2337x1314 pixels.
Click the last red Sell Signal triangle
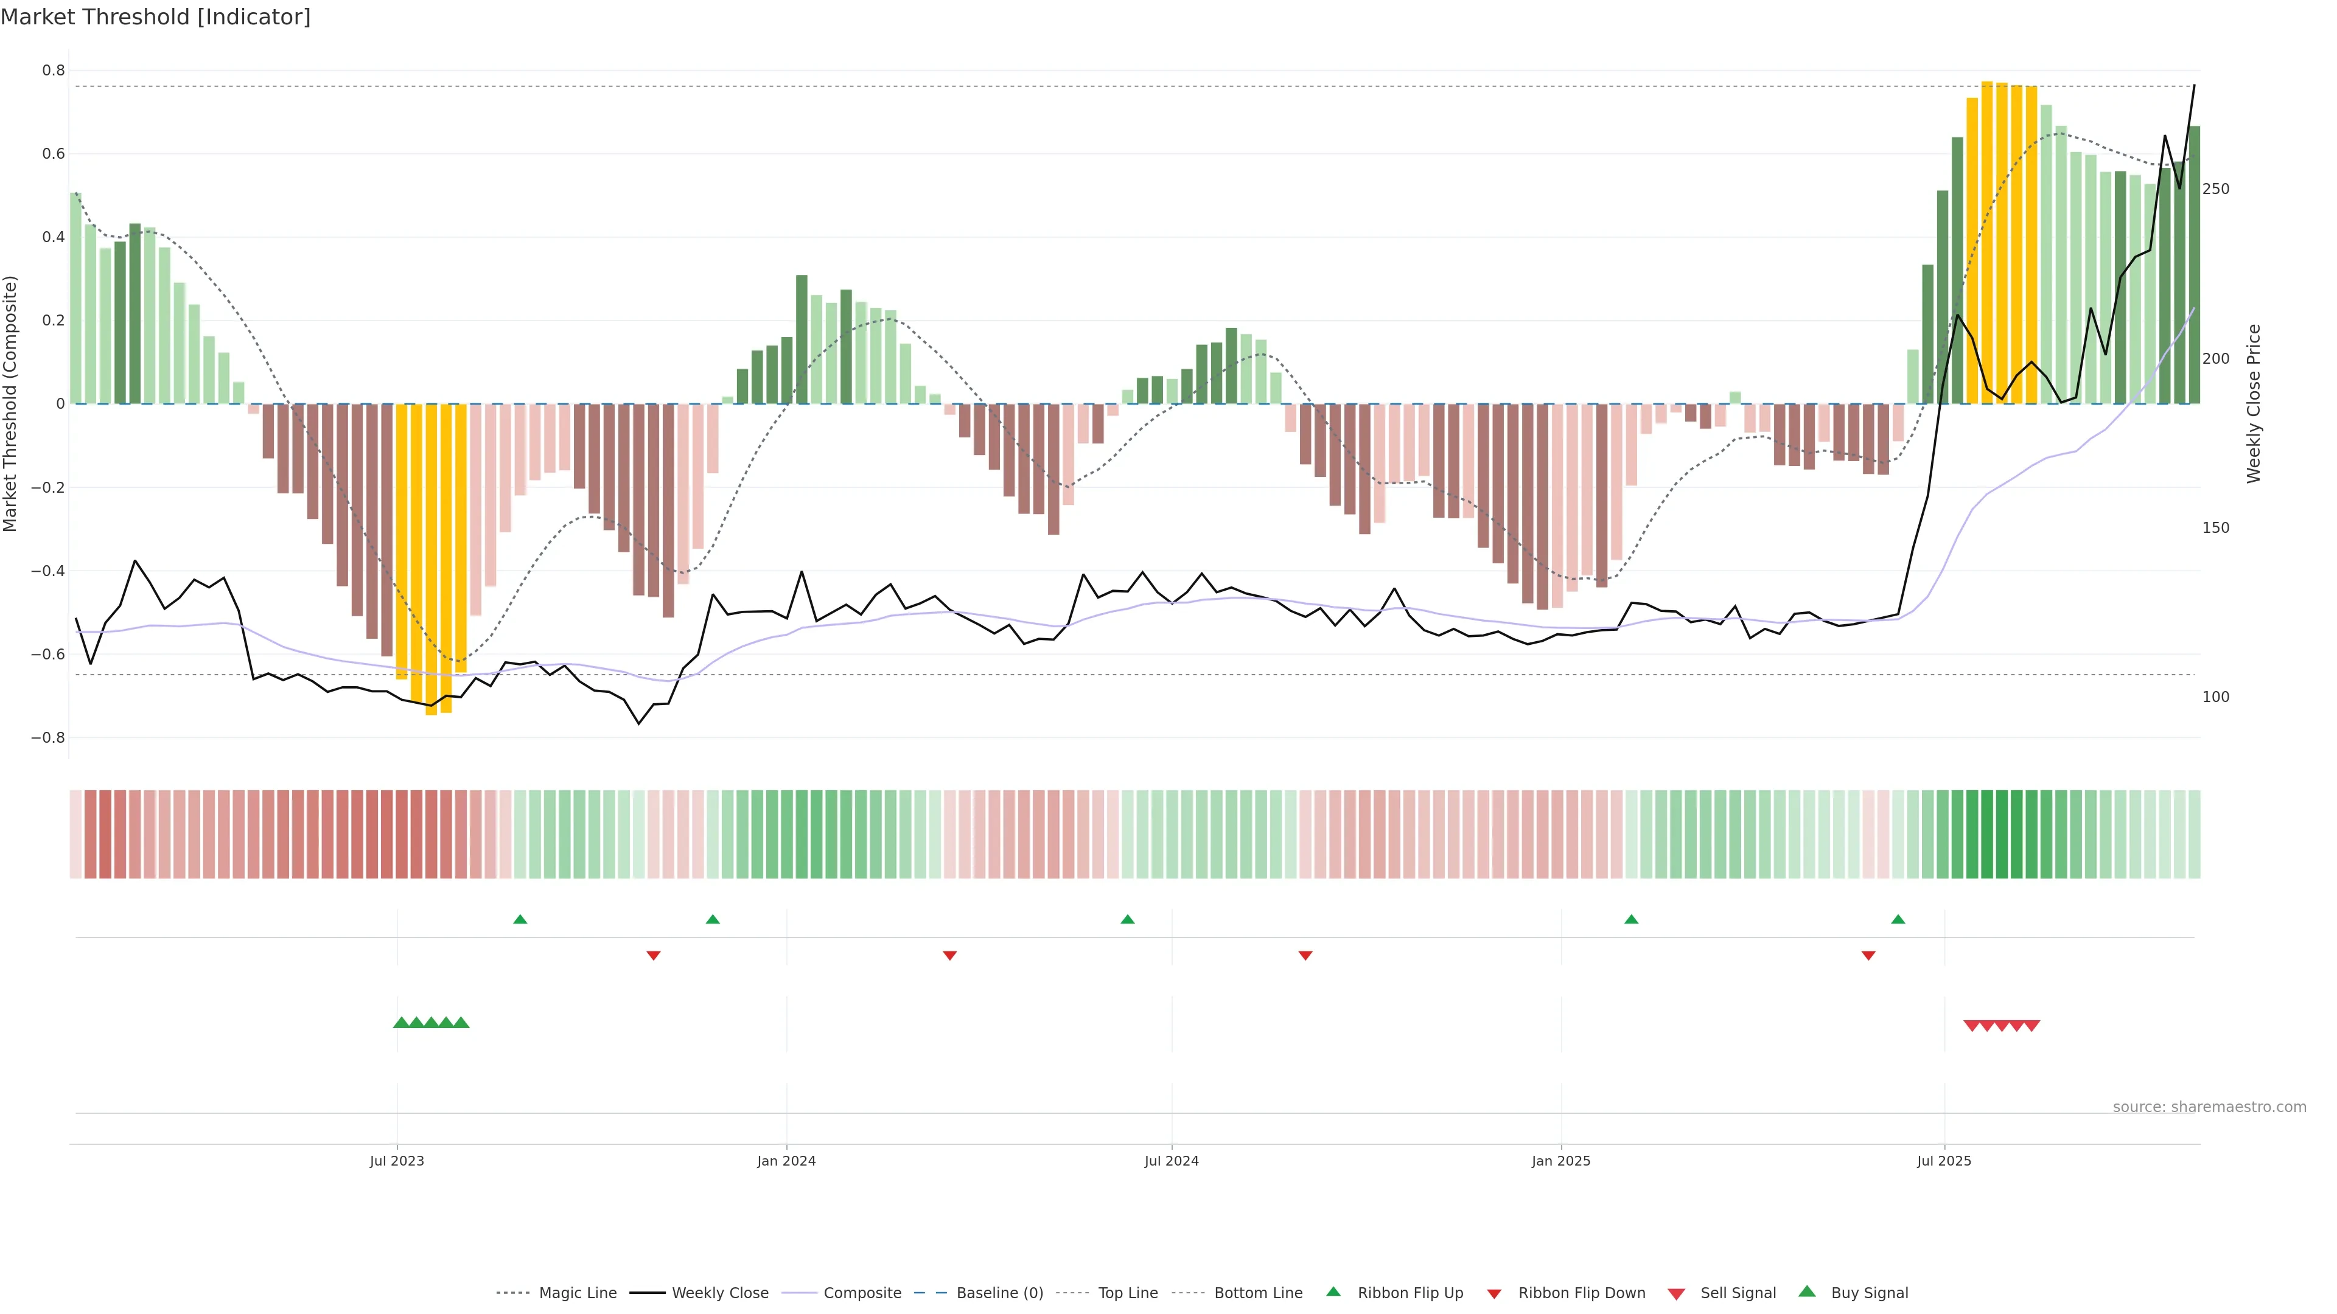tap(2032, 1026)
